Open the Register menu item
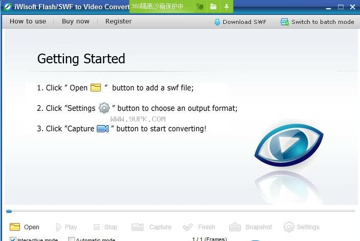This screenshot has width=360, height=241. 118,21
